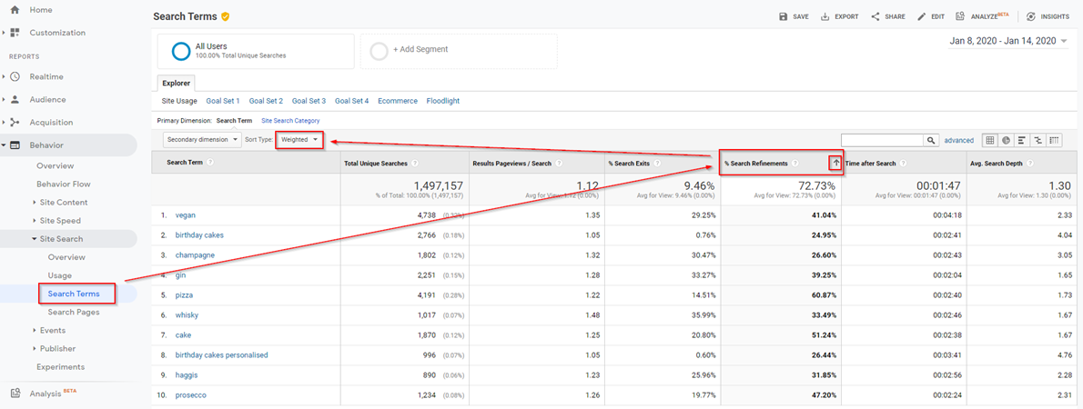Select the Site Usage tab
1083x409 pixels.
(179, 101)
